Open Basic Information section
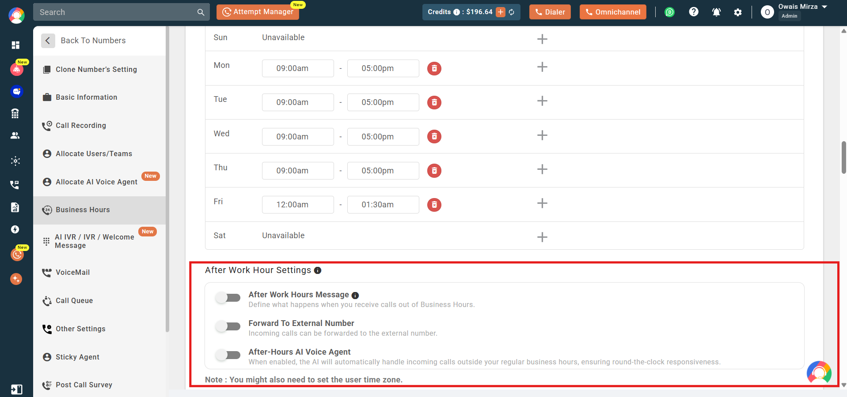This screenshot has height=397, width=847. (x=99, y=97)
